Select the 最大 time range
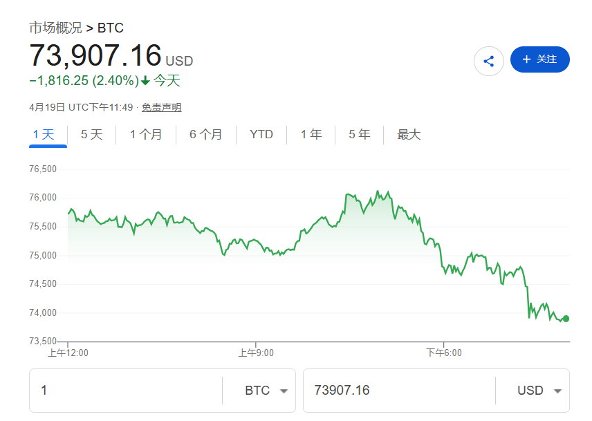The height and width of the screenshot is (421, 592). point(409,134)
